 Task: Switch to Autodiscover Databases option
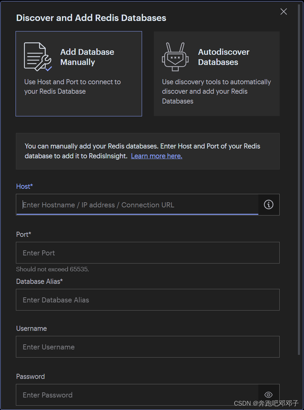[217, 74]
